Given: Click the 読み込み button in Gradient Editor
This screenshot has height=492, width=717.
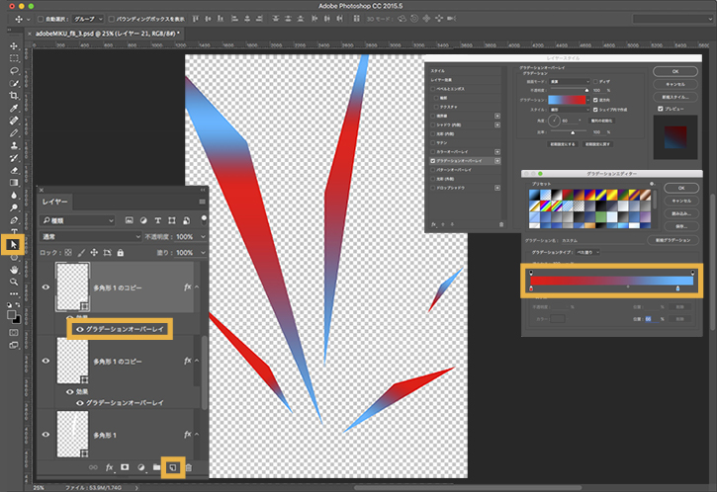Looking at the screenshot, I should click(x=681, y=213).
